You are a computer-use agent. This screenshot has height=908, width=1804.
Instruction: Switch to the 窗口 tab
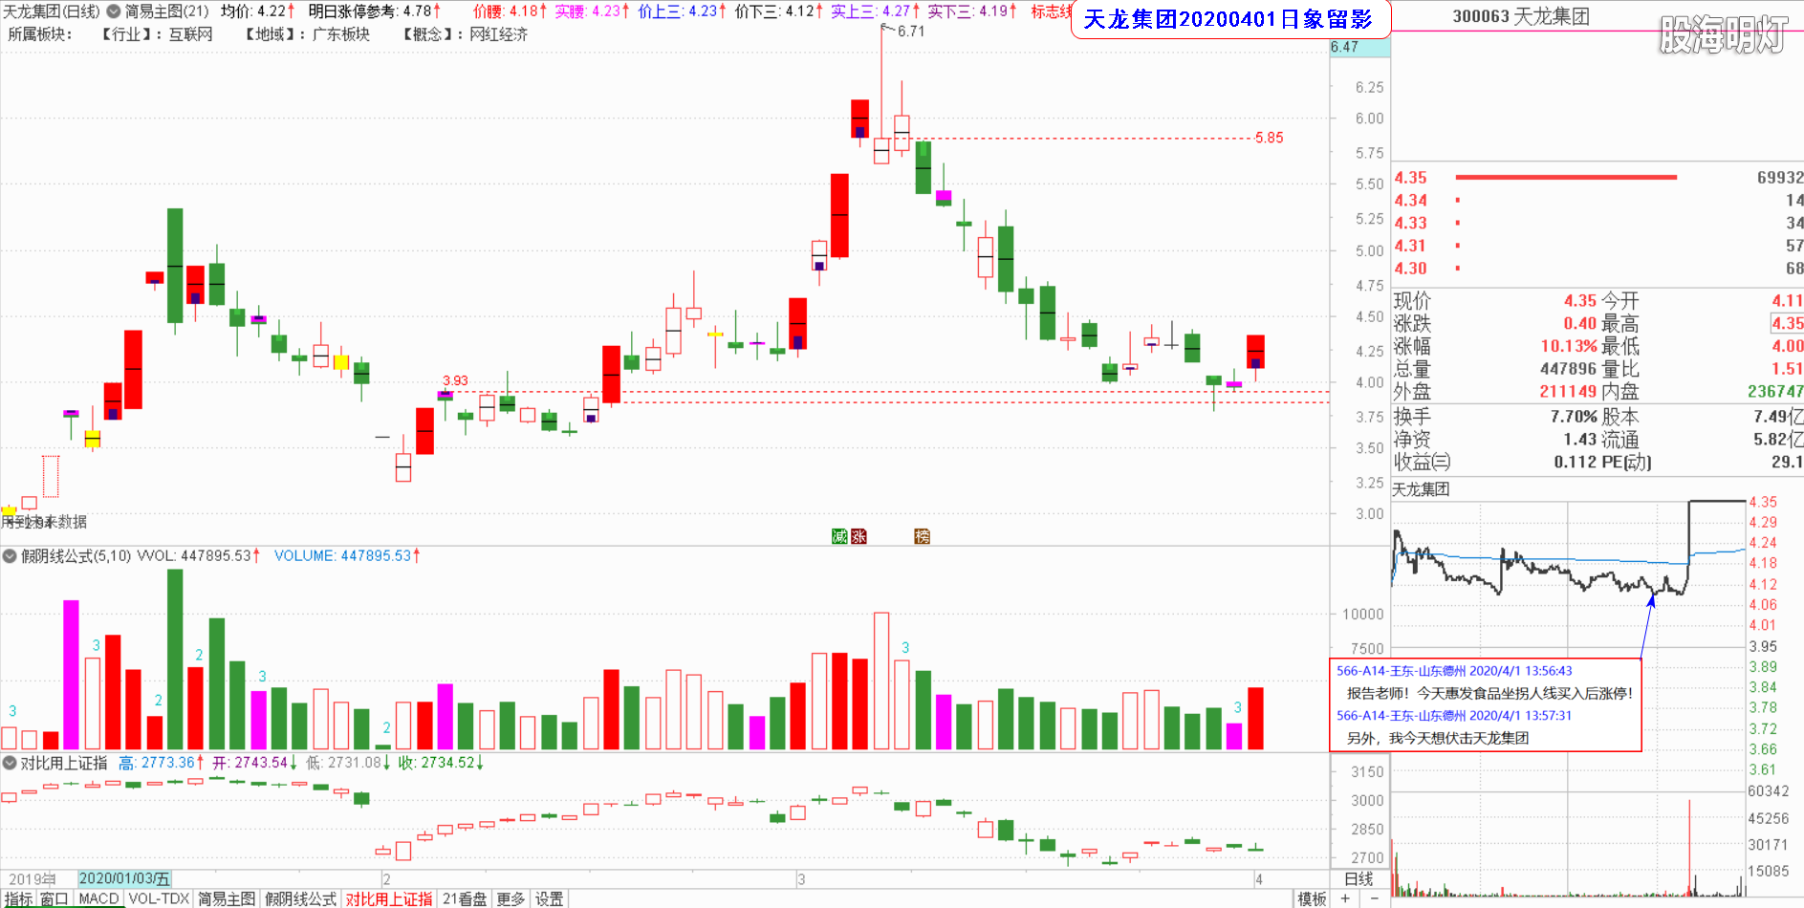pos(54,898)
